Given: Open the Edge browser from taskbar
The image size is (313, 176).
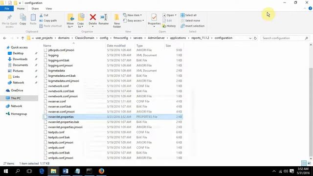Looking at the screenshot, I should (42, 171).
